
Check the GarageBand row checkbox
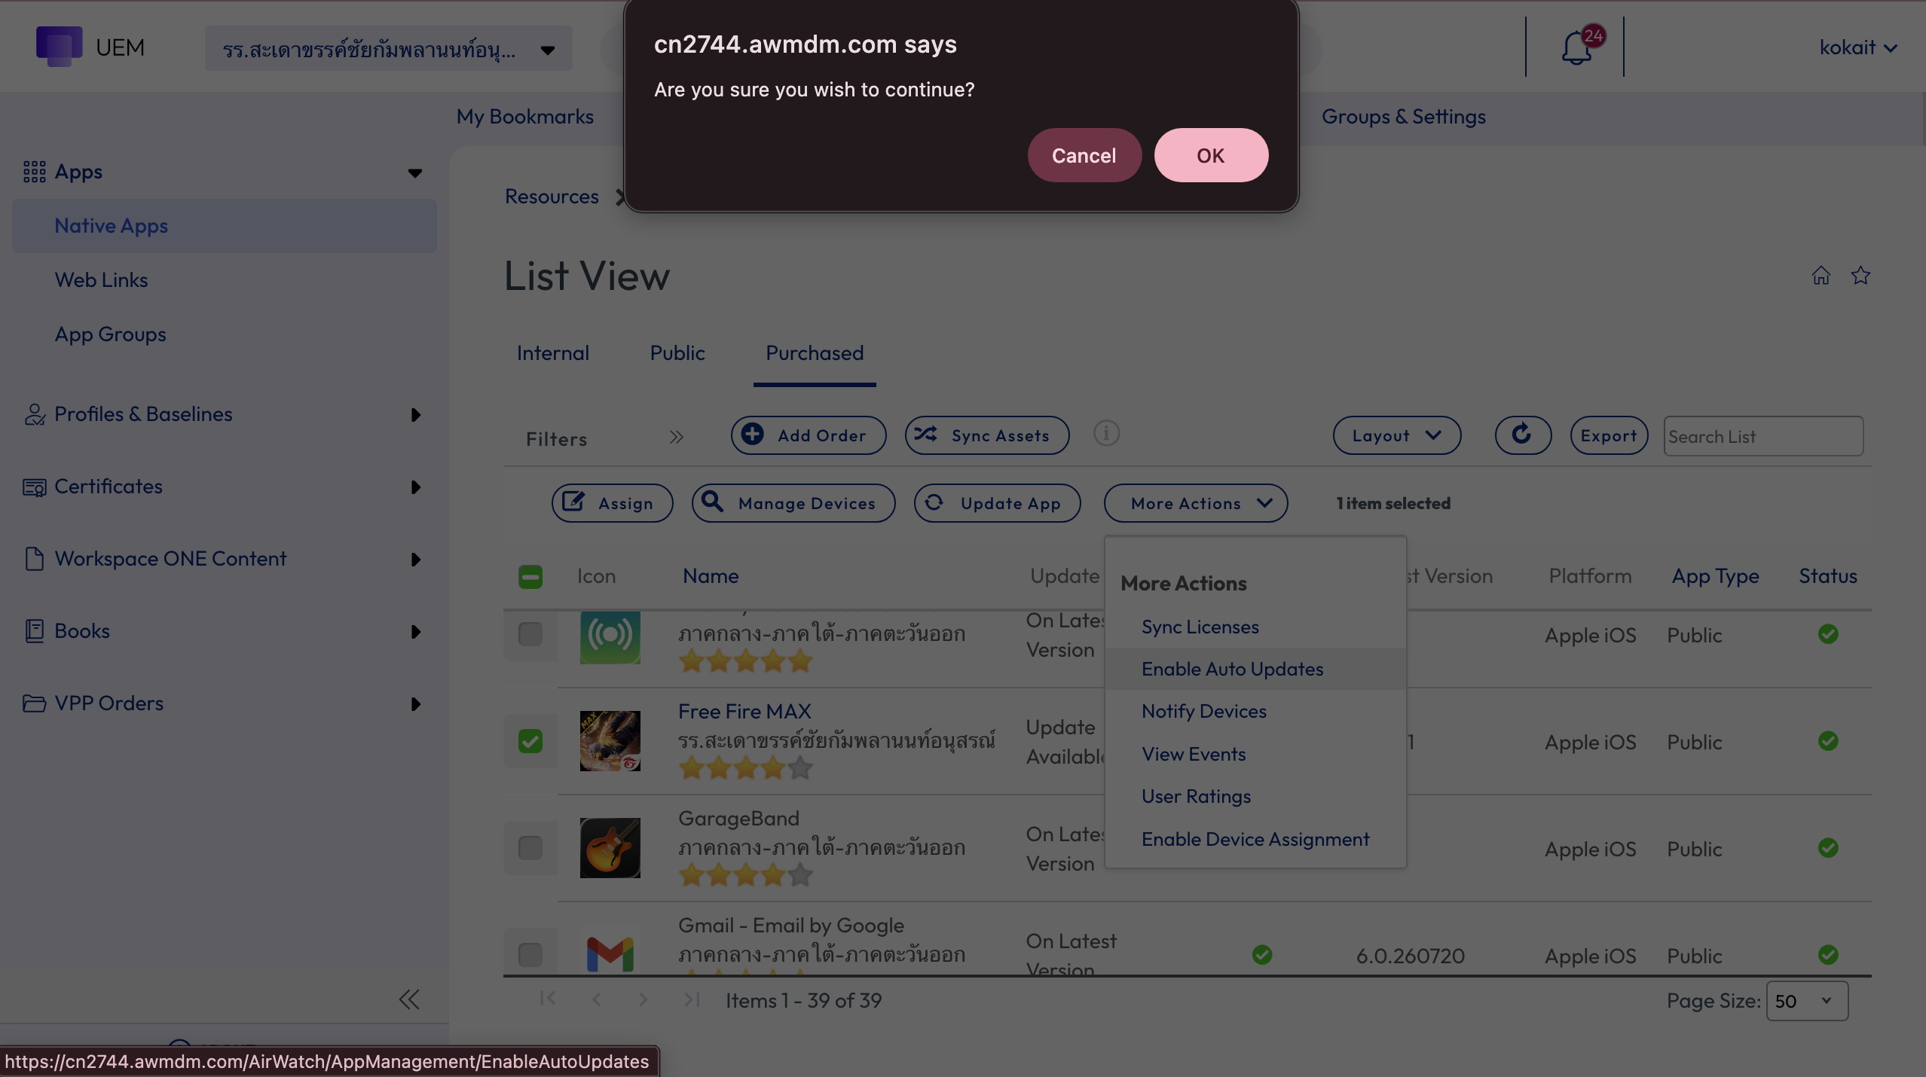click(530, 848)
